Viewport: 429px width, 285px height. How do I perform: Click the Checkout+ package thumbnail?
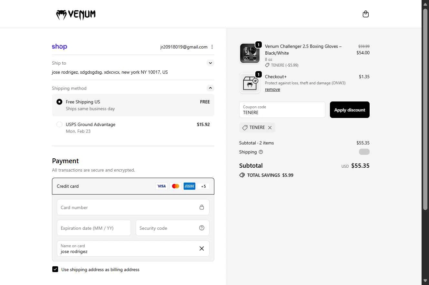click(250, 83)
